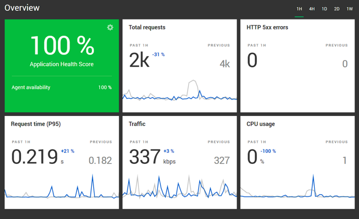The width and height of the screenshot is (359, 219).
Task: Click the 337 kbps traffic value
Action: click(145, 156)
